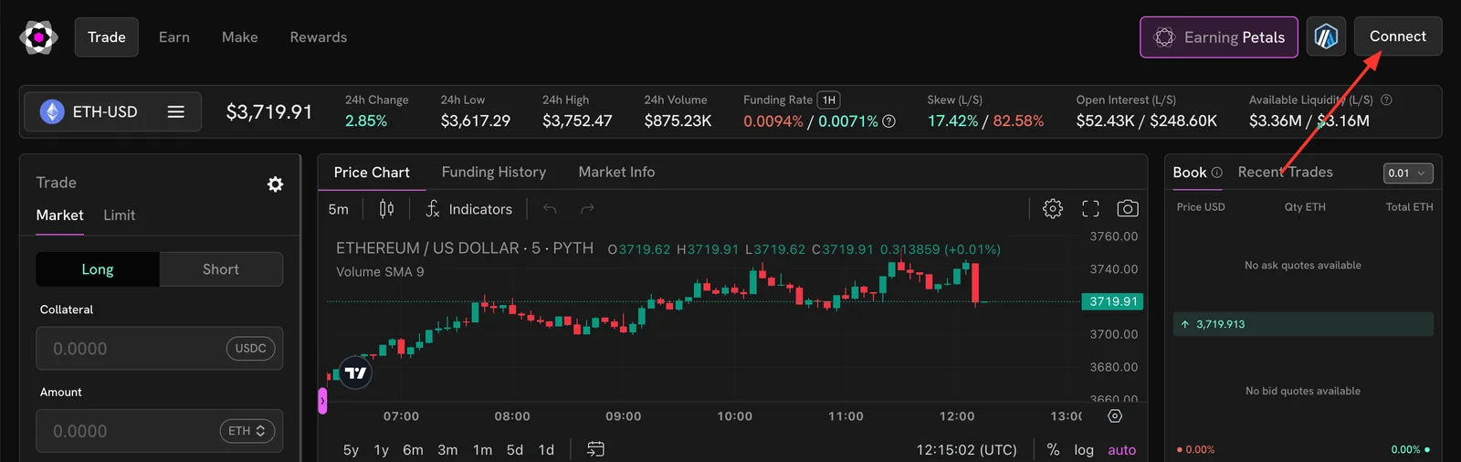Undo the last chart action
The width and height of the screenshot is (1461, 462).
(550, 209)
